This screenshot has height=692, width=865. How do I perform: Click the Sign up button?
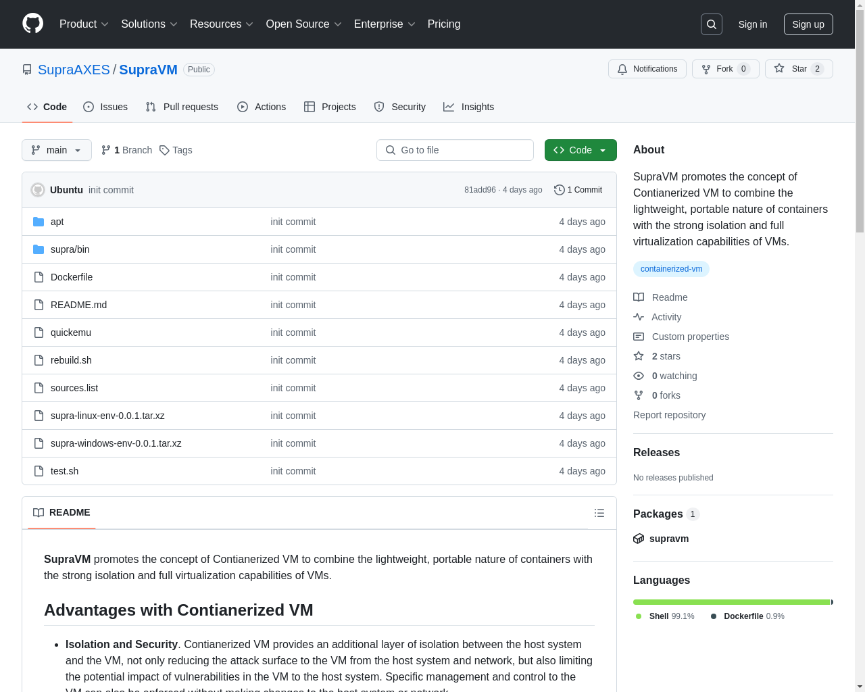coord(808,24)
